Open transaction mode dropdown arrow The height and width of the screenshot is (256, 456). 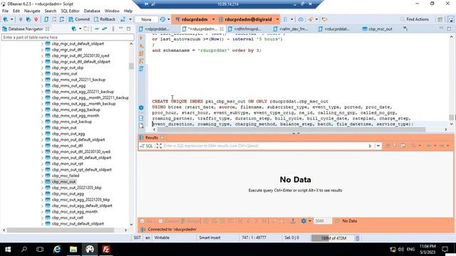pyautogui.click(x=130, y=19)
